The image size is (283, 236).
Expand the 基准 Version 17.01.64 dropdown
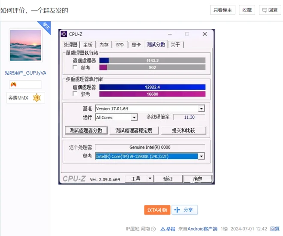[201, 109]
